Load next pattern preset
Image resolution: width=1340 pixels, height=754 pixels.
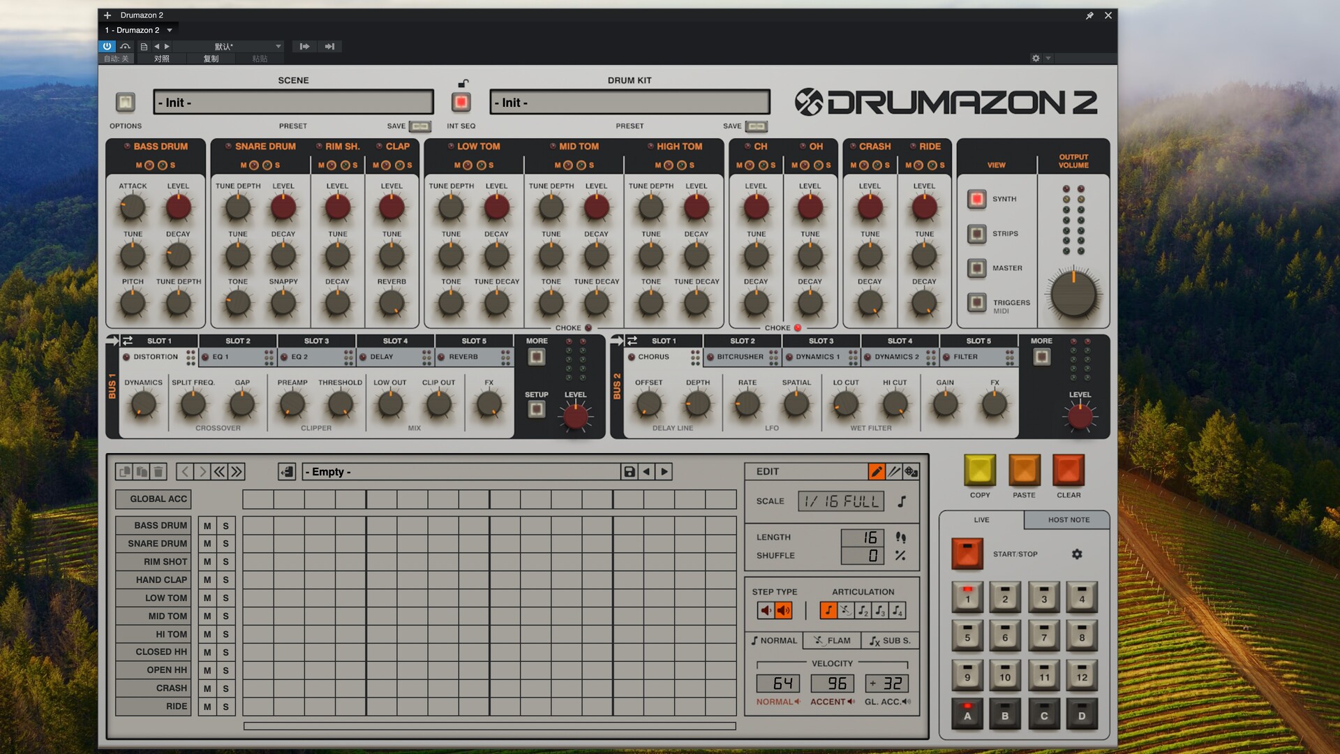point(664,472)
